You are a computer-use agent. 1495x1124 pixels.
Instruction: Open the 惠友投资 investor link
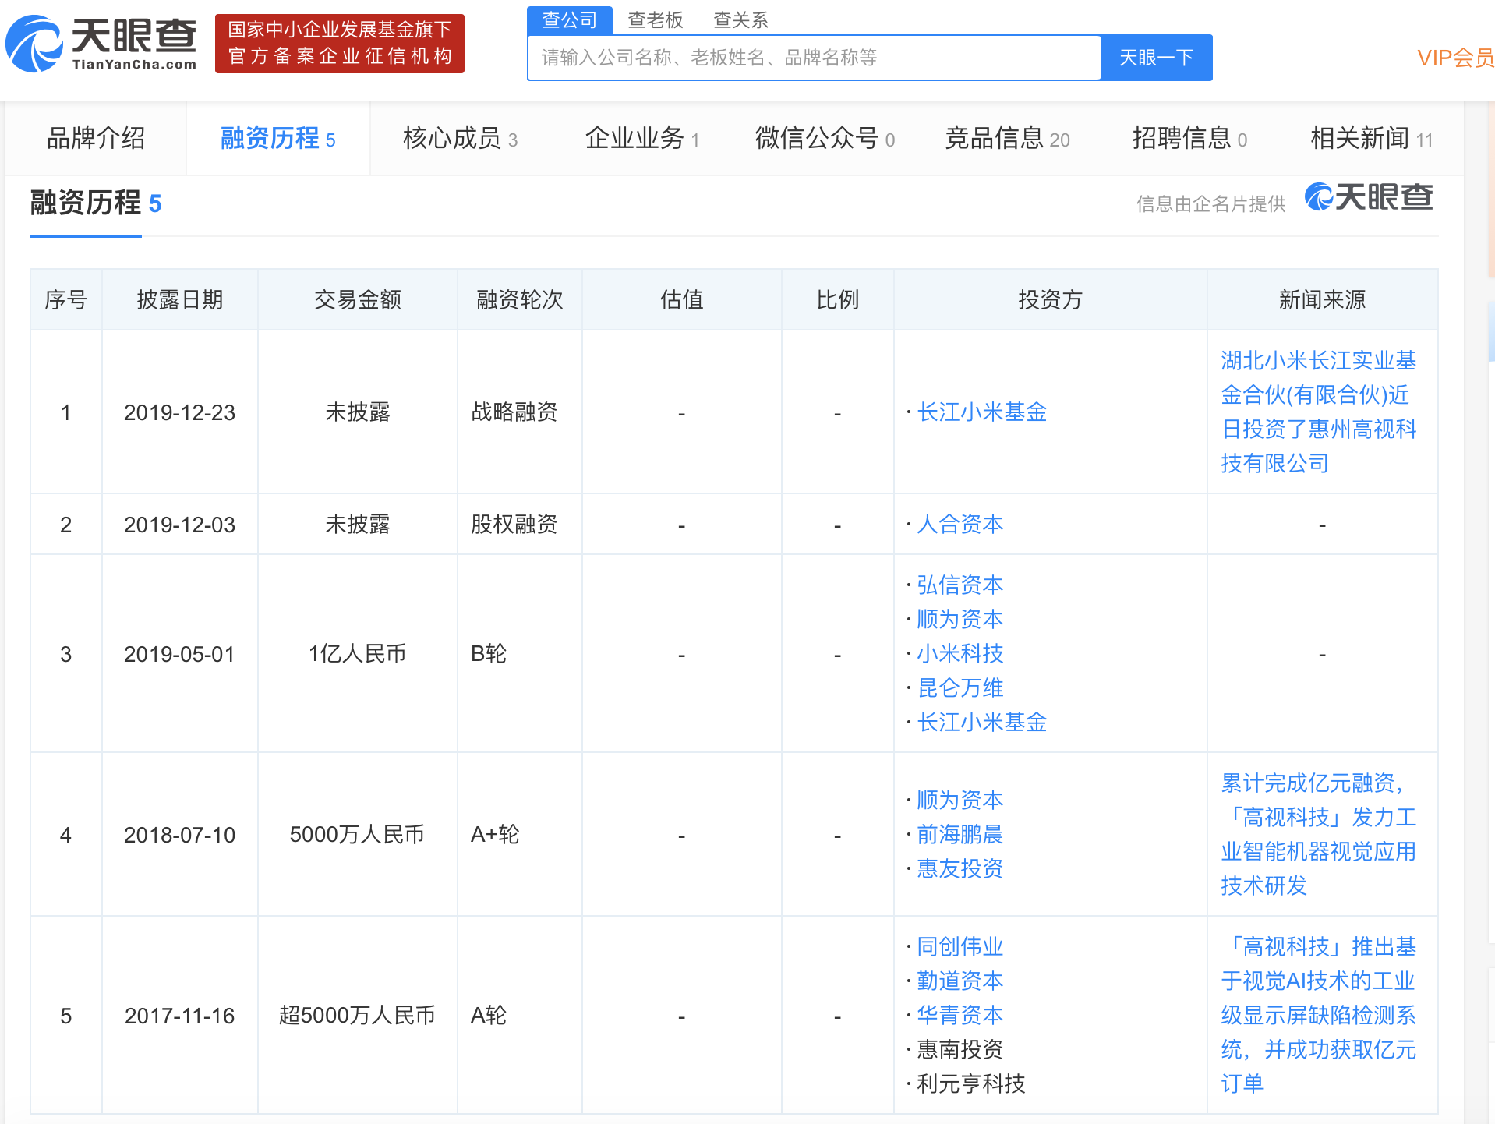click(x=960, y=868)
